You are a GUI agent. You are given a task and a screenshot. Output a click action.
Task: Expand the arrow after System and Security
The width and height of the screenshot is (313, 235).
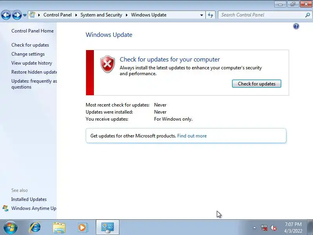point(126,15)
